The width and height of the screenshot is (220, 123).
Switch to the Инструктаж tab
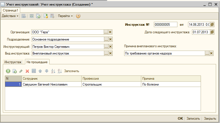pos(13,62)
